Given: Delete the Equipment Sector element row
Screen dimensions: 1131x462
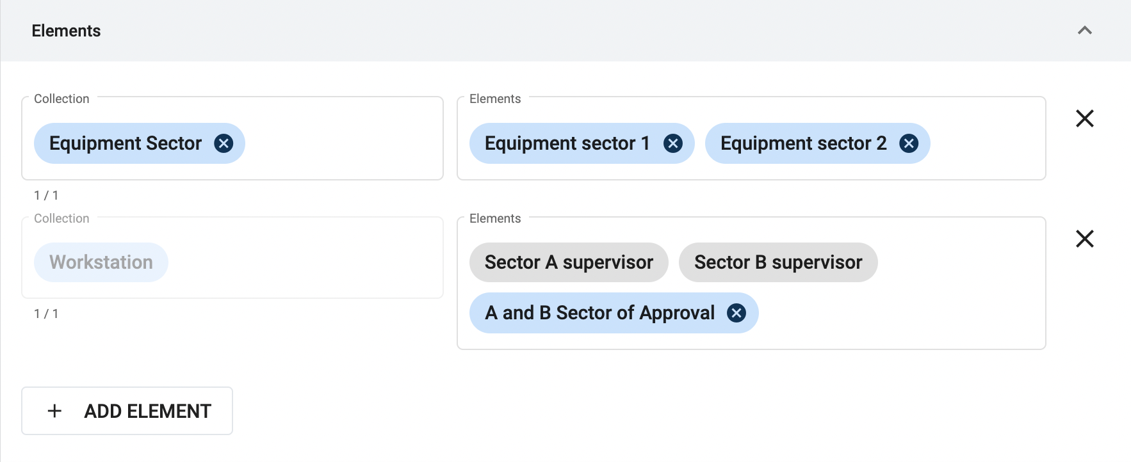Looking at the screenshot, I should pyautogui.click(x=1085, y=118).
